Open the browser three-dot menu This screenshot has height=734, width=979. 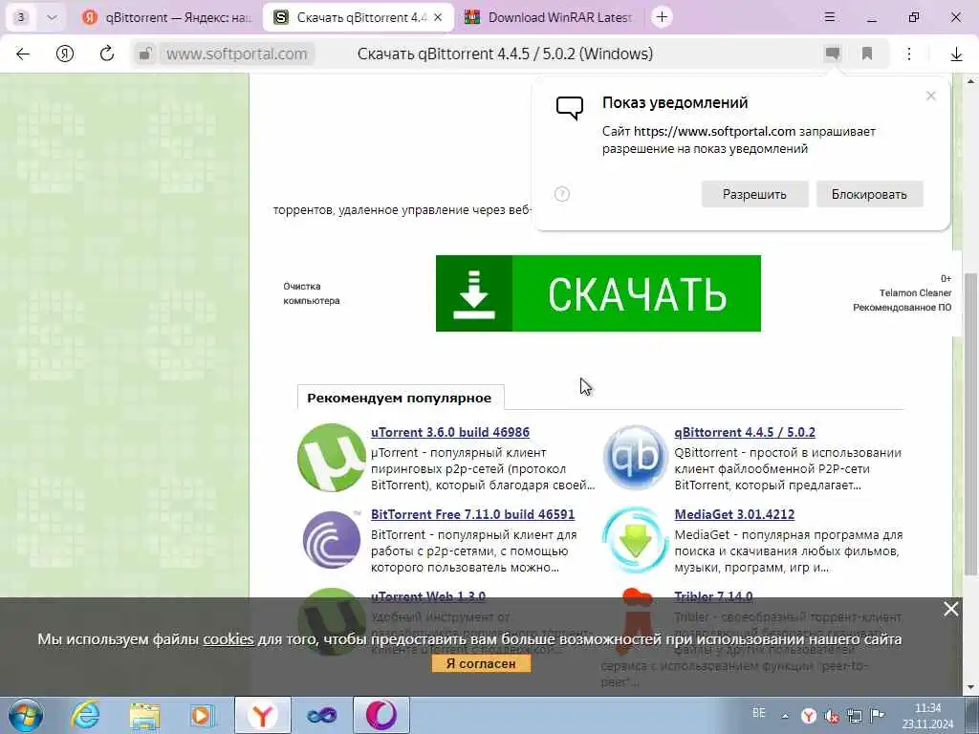(909, 54)
